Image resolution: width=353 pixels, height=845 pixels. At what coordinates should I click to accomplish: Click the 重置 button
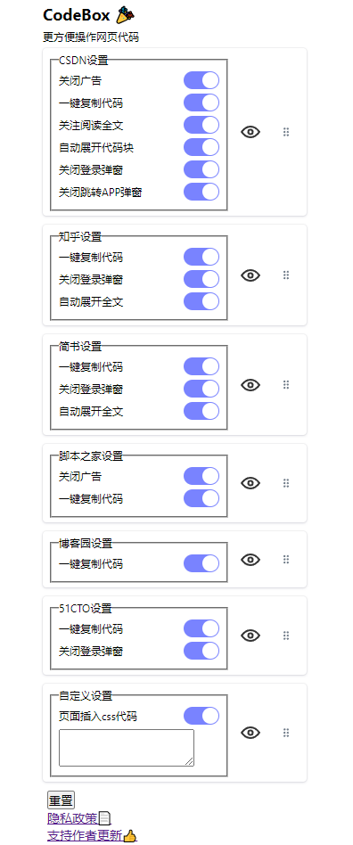pyautogui.click(x=61, y=800)
